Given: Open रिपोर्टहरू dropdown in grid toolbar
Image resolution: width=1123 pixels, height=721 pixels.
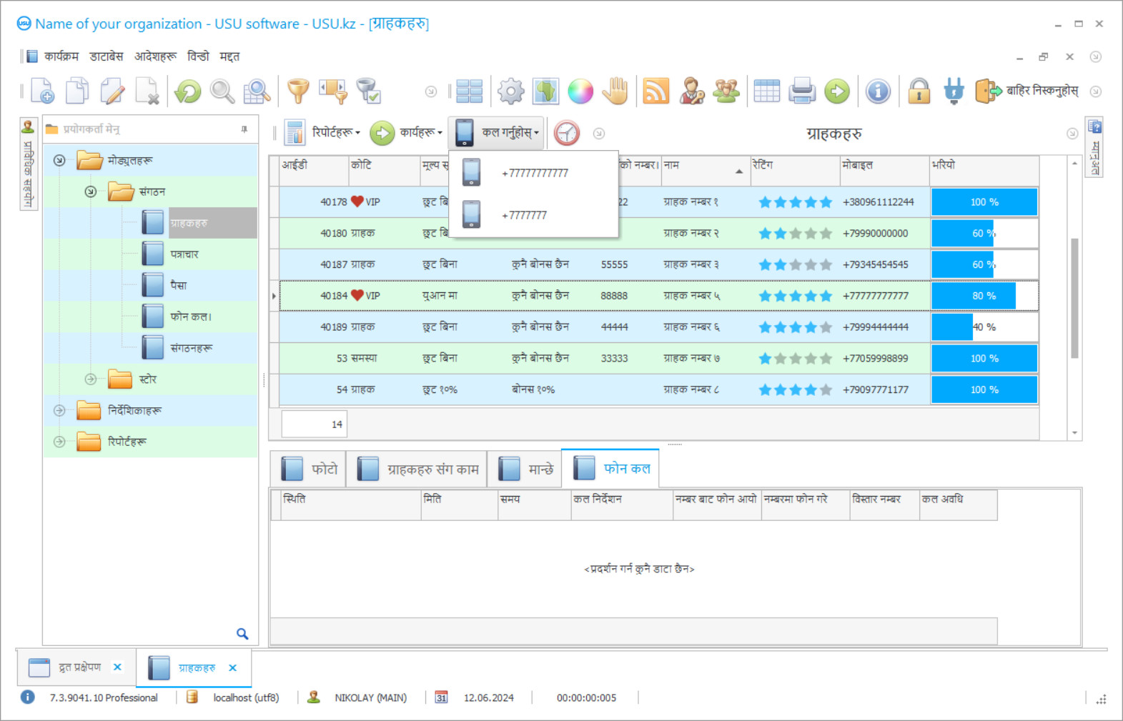Looking at the screenshot, I should 322,133.
